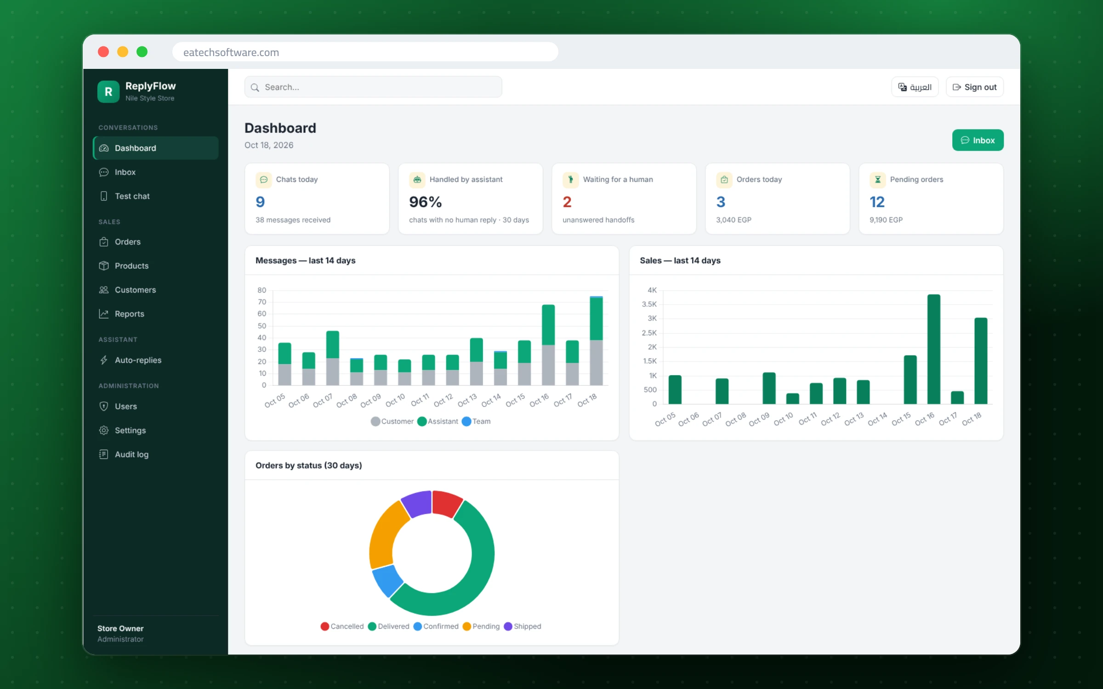The image size is (1103, 689).
Task: Click the Orders bag icon in sidebar
Action: [x=104, y=242]
